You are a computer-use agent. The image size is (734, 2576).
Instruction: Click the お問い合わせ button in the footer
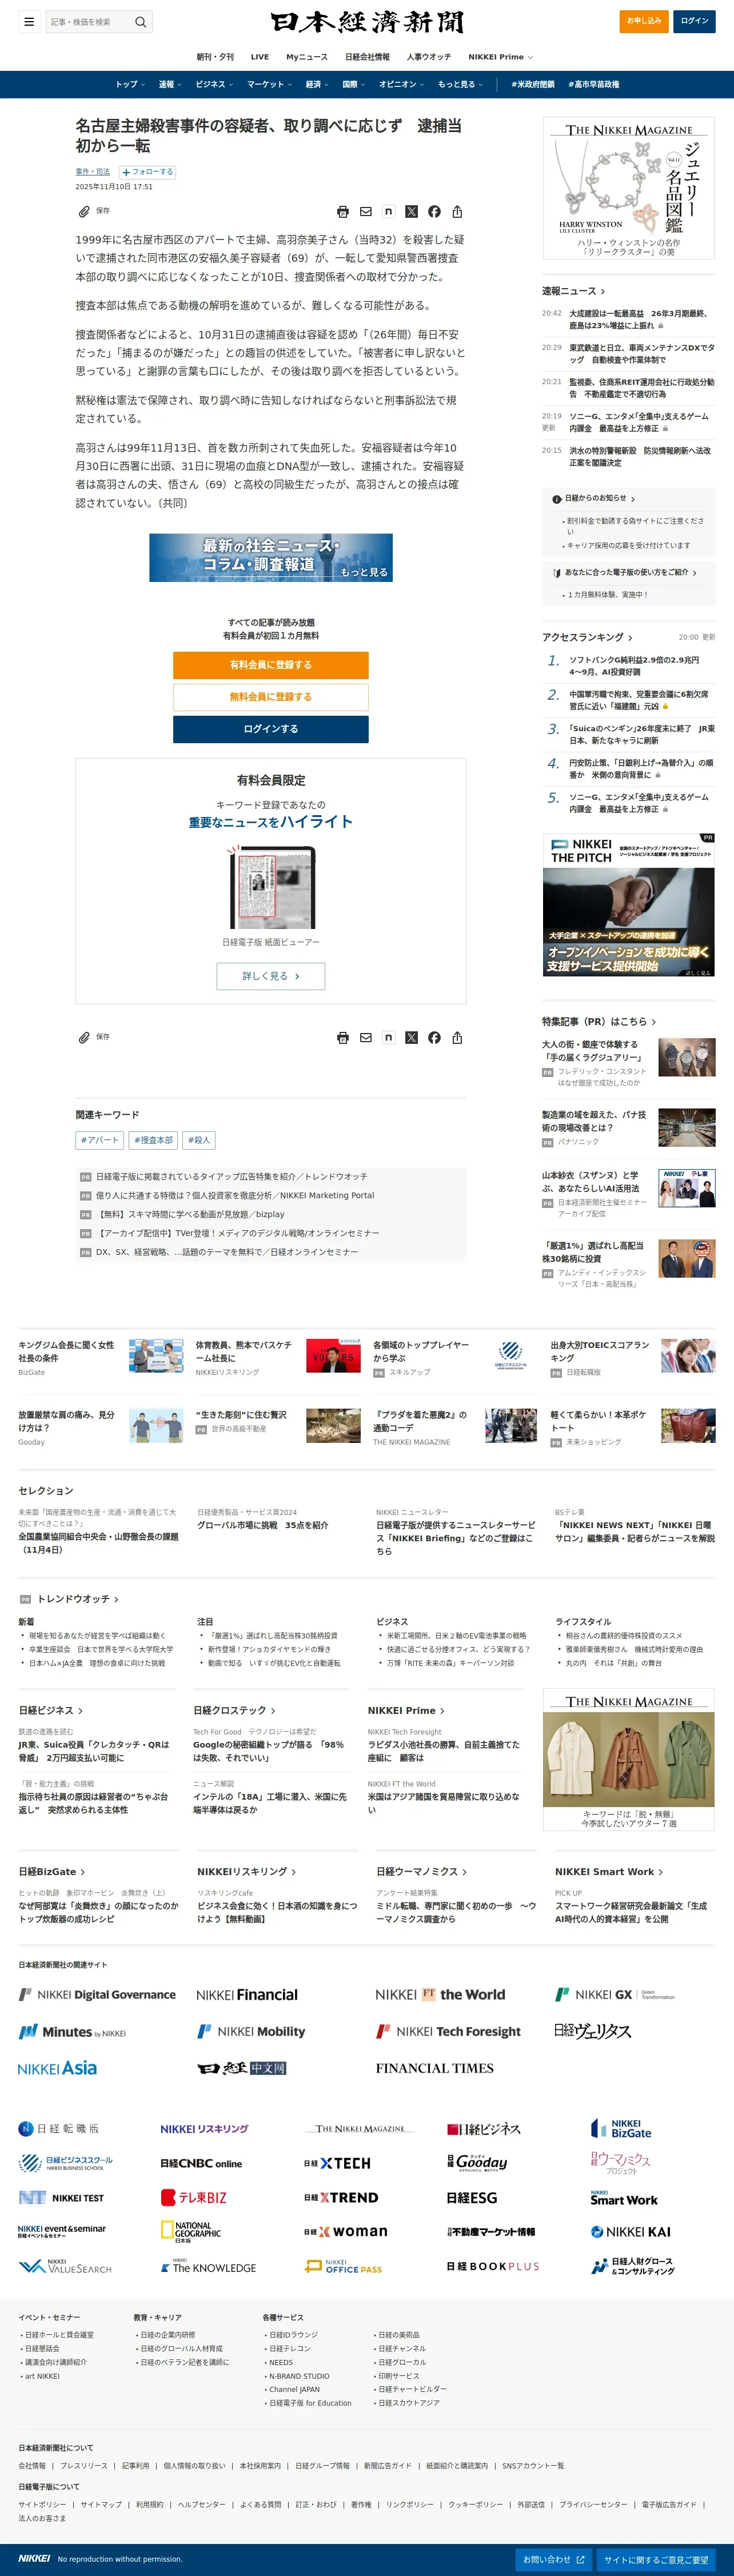[x=553, y=2560]
